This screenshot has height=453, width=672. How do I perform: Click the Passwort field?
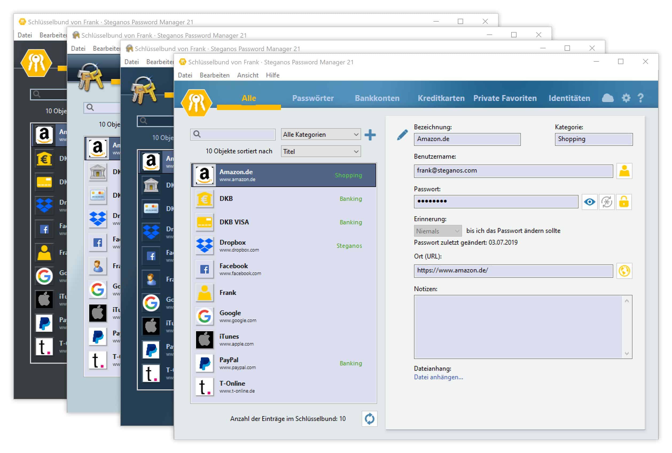[x=496, y=201]
